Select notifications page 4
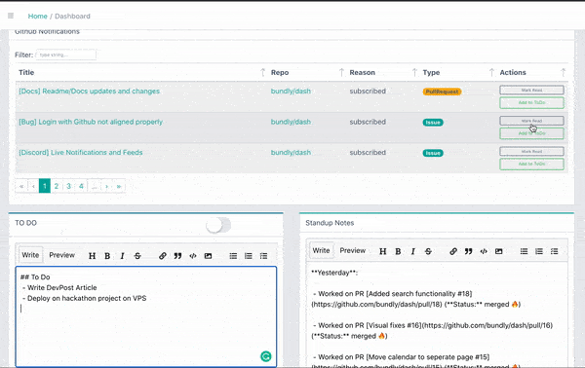The height and width of the screenshot is (368, 585). click(81, 186)
